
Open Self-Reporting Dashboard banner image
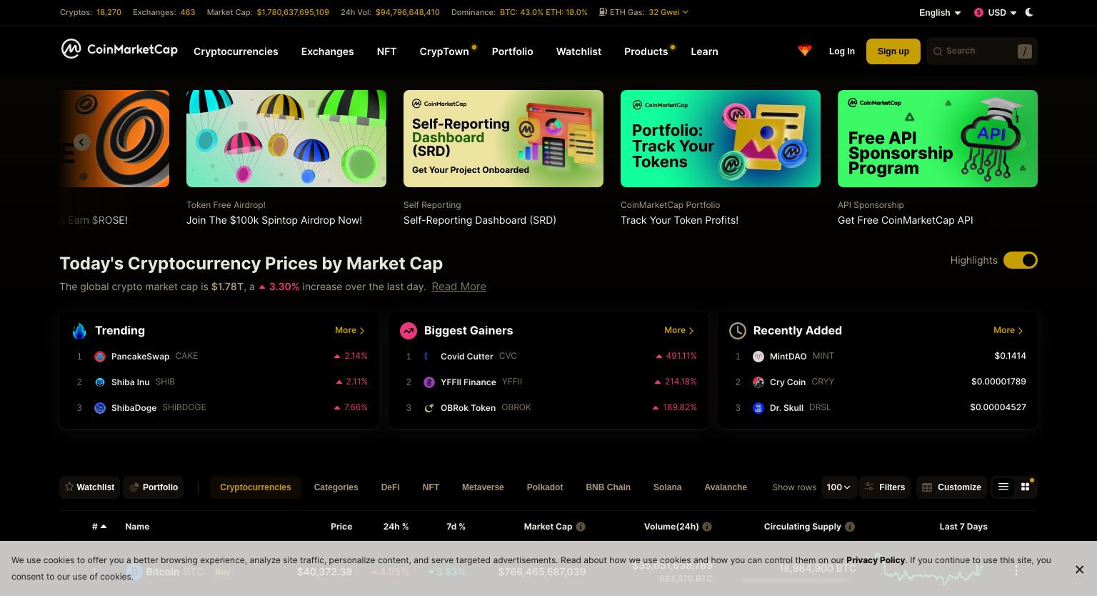[x=504, y=139]
